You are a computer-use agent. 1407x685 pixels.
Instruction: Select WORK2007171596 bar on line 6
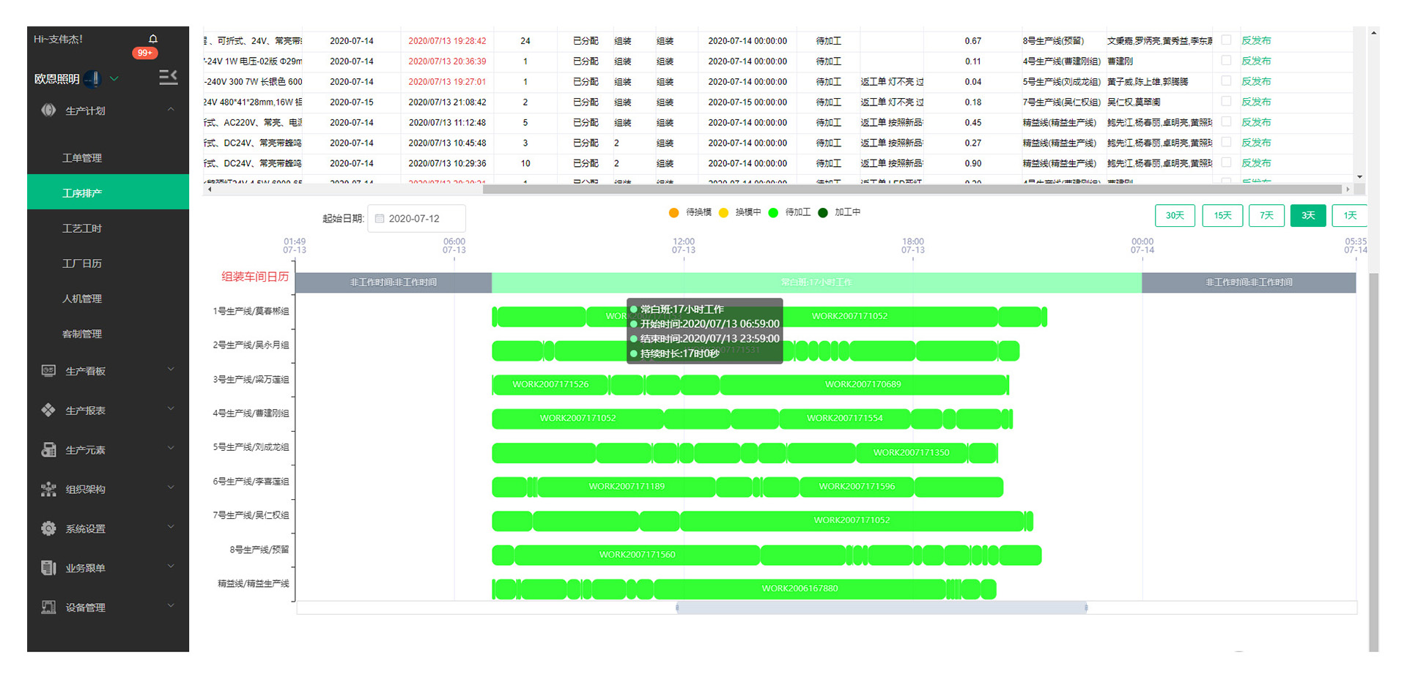point(857,487)
